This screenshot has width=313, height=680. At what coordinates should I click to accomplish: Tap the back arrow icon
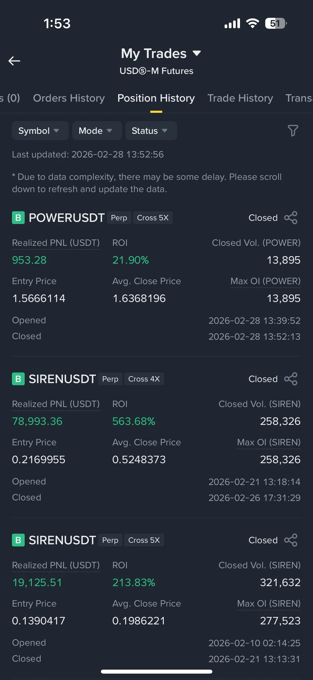(14, 61)
